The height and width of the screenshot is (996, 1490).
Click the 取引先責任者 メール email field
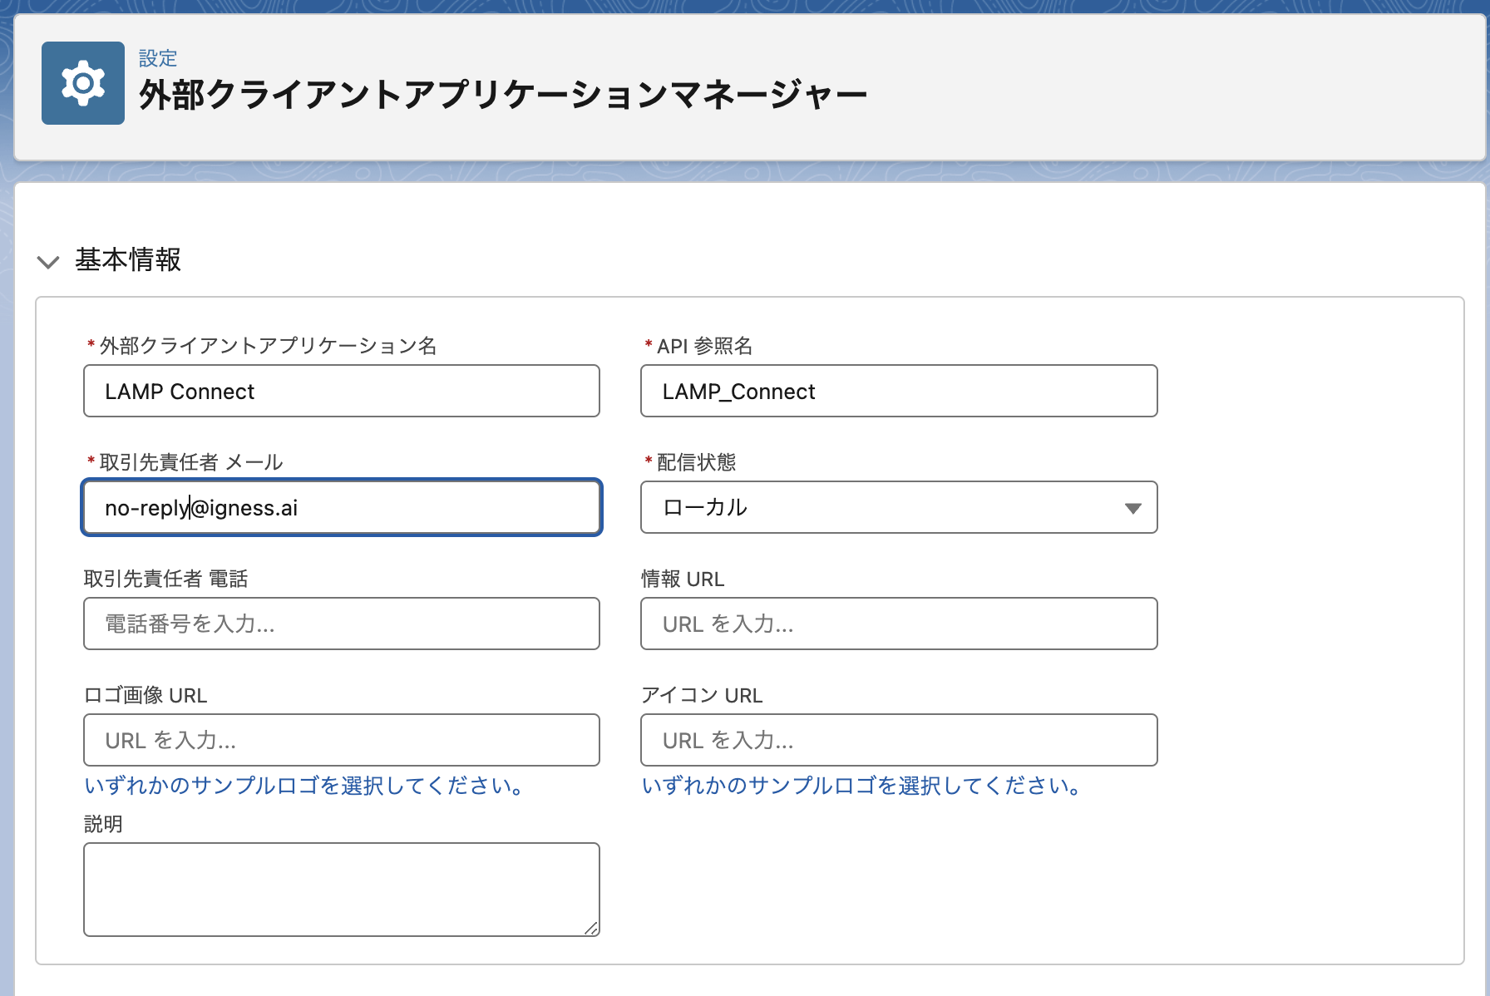[x=341, y=507]
